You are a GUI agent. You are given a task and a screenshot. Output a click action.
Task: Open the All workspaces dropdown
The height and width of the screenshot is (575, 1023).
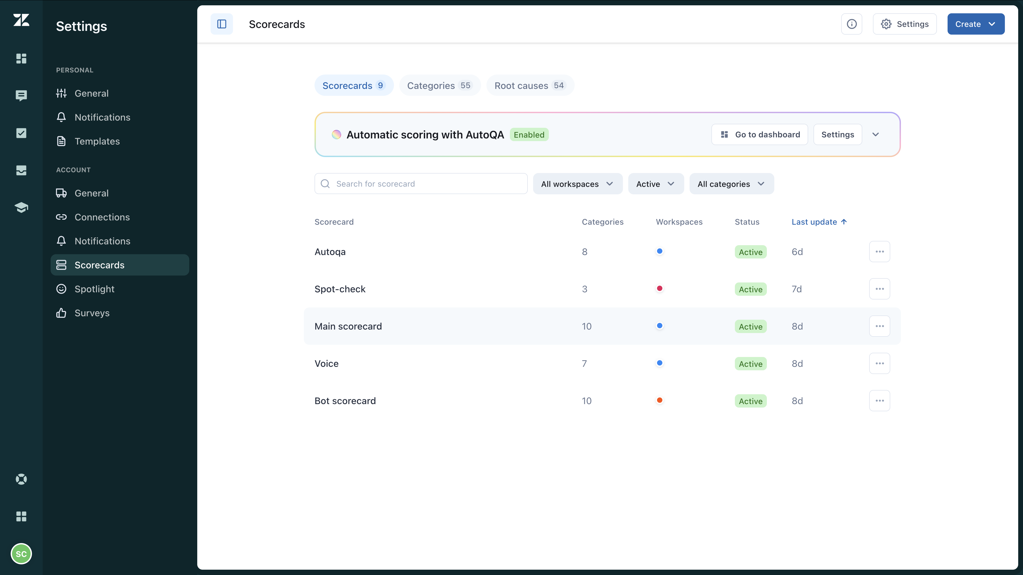pos(577,184)
